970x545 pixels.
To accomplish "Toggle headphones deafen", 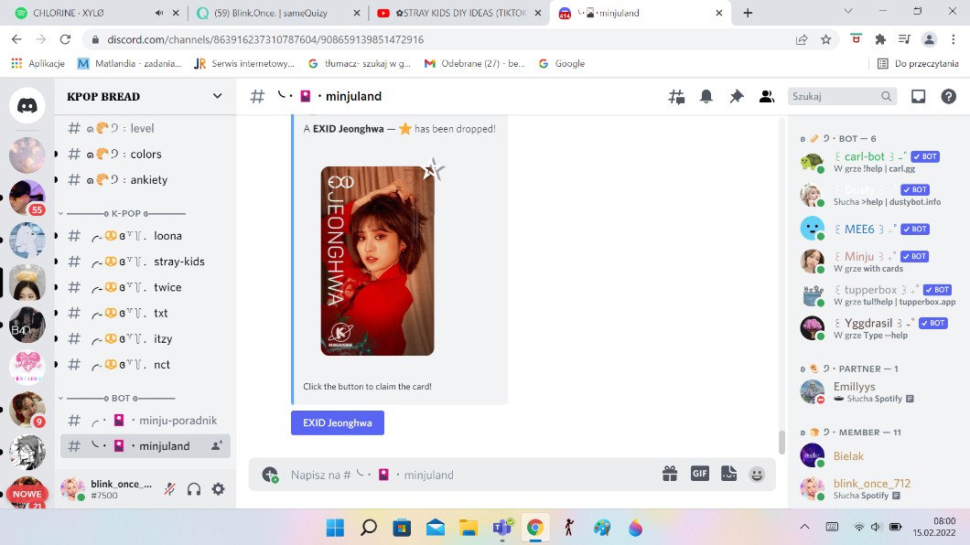I will (193, 489).
